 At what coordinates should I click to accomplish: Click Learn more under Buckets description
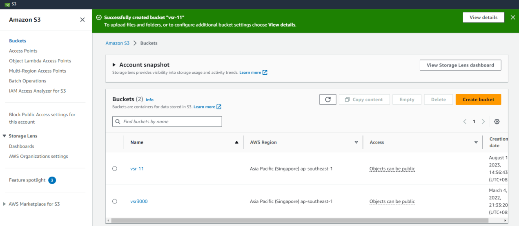click(204, 107)
